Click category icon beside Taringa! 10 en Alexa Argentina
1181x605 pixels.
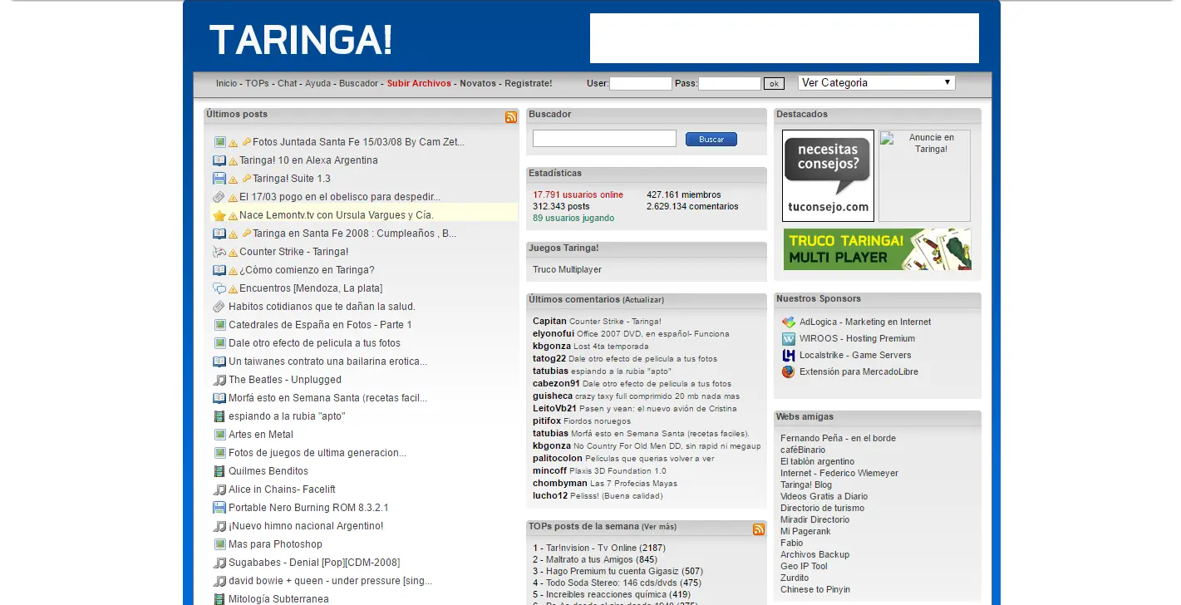coord(219,160)
